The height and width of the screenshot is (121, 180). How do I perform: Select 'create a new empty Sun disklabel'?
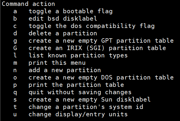click(90, 100)
